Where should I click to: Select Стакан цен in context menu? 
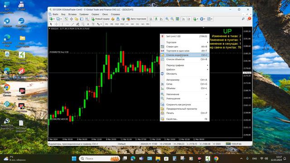click(184, 47)
